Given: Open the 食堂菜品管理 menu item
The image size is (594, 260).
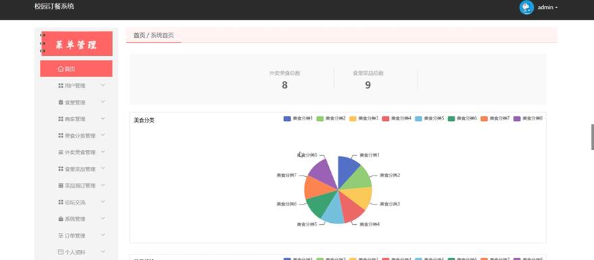Looking at the screenshot, I should pyautogui.click(x=76, y=169).
